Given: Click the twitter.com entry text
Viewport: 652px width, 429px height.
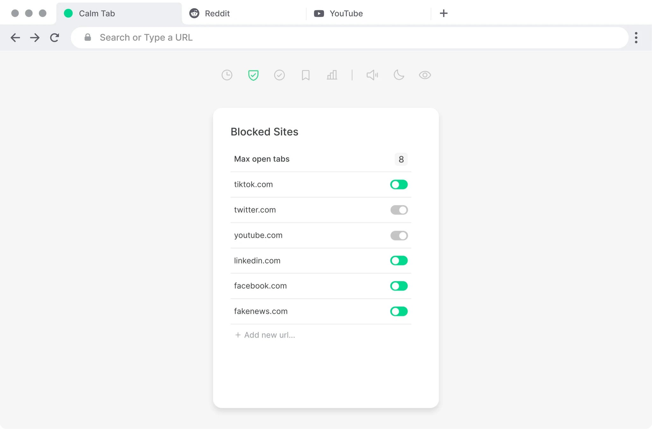Looking at the screenshot, I should tap(255, 210).
